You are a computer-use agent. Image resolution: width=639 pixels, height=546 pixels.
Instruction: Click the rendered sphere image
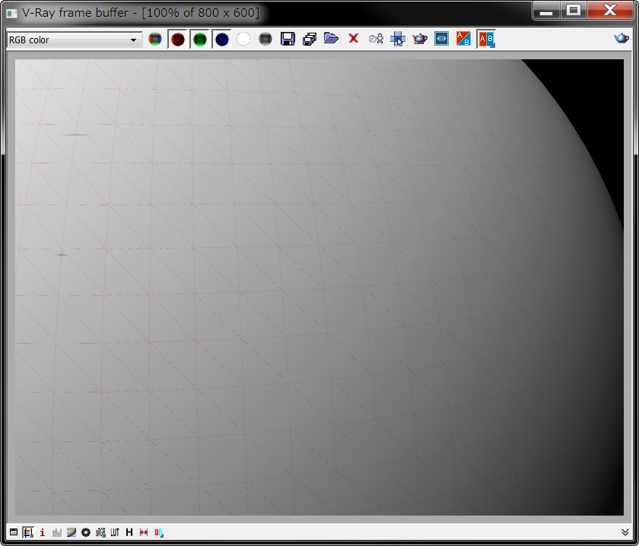point(319,287)
